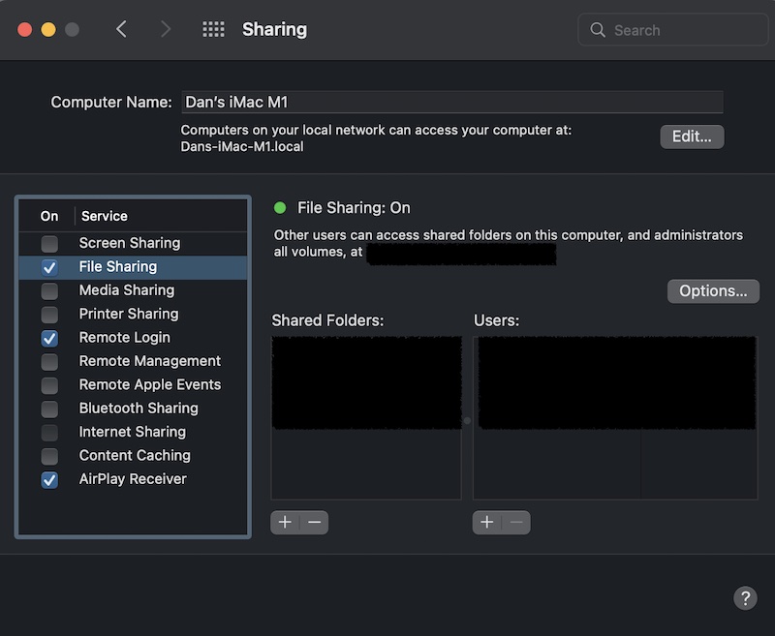775x636 pixels.
Task: Enable the Content Caching checkbox
Action: (x=49, y=456)
